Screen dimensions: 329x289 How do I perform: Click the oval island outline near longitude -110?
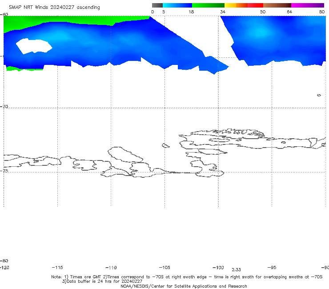[125, 155]
